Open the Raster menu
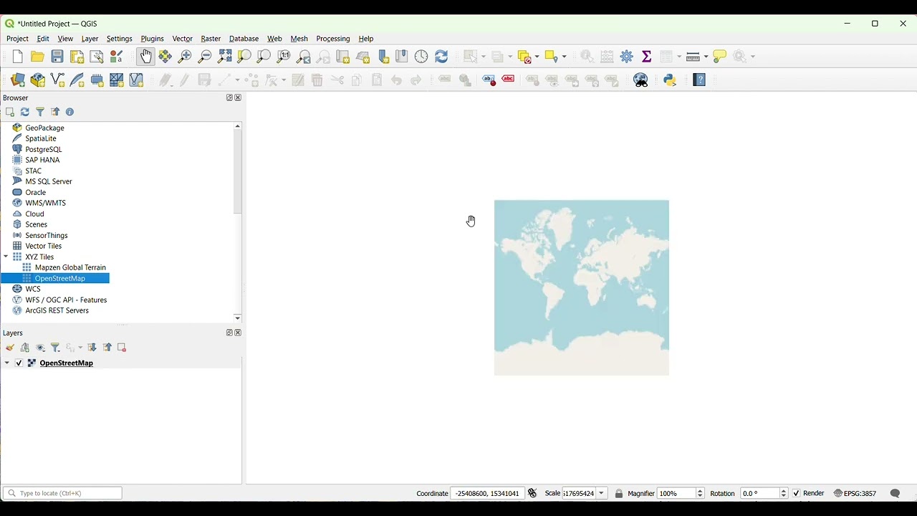The width and height of the screenshot is (917, 516). tap(211, 39)
